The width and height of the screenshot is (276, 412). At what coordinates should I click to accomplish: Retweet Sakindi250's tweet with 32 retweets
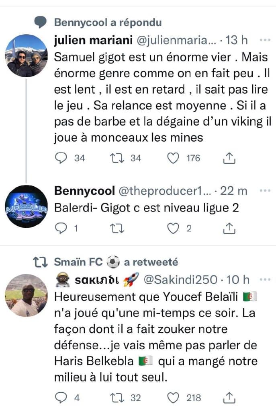pos(116,398)
